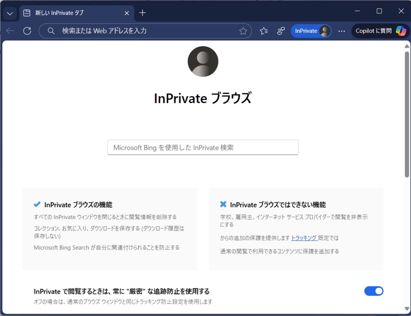Click the vertical scrollbar thumb
411x316 pixels.
pos(407,114)
